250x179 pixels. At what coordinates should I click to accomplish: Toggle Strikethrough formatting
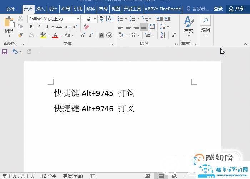point(59,27)
